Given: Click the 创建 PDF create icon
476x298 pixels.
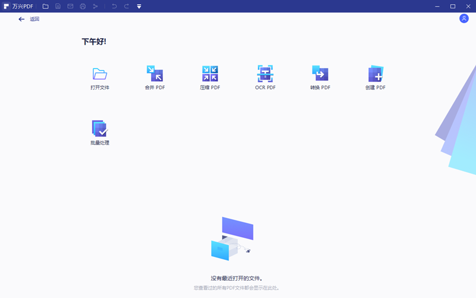Looking at the screenshot, I should point(375,74).
